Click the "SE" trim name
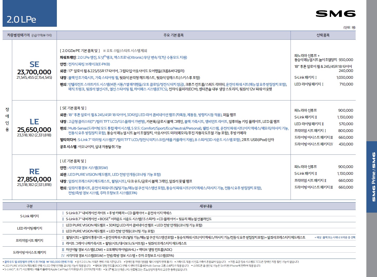The width and height of the screenshot is (377, 277). (x=34, y=64)
